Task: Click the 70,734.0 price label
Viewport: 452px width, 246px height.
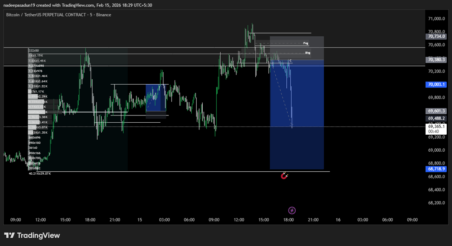Action: click(x=437, y=37)
